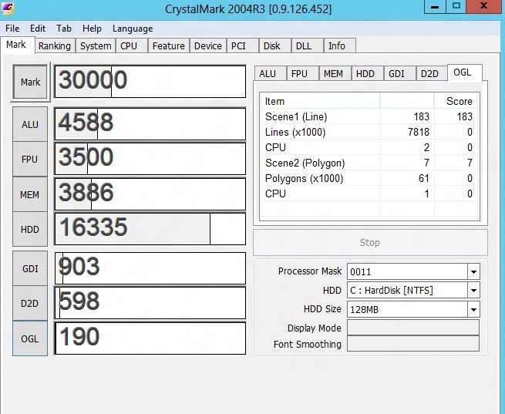Maximize the CrystalMark window
The height and width of the screenshot is (414, 505).
(456, 6)
